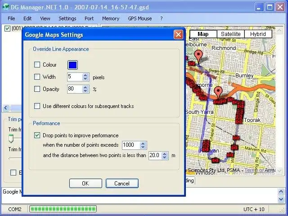Viewport: 288px width, 216px height.
Task: Decrease distance value with down arrow
Action: 165,157
